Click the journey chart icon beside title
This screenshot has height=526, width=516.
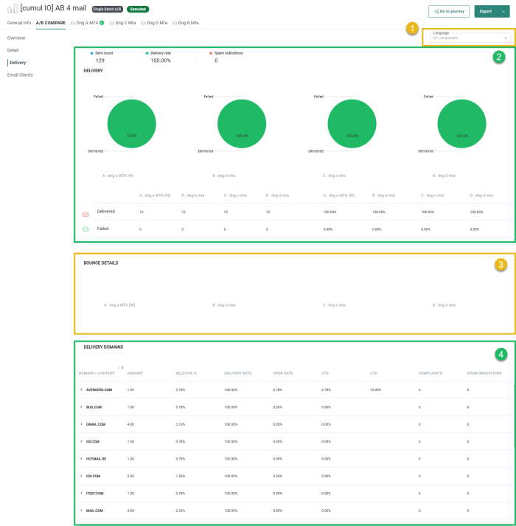point(12,10)
